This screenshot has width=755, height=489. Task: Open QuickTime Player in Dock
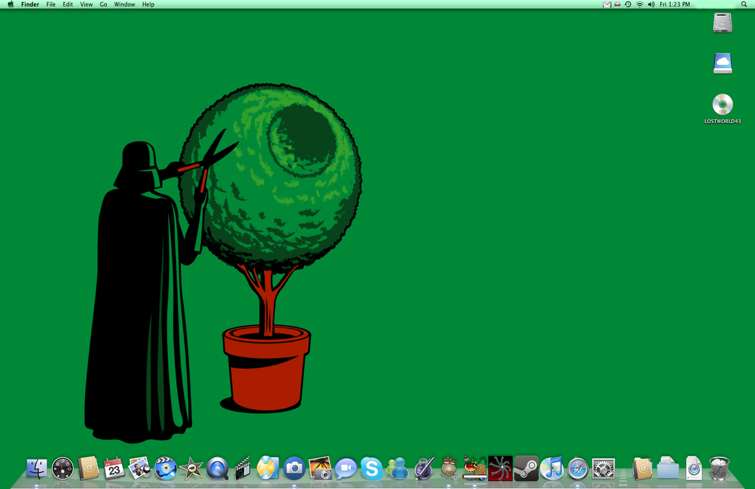point(217,468)
